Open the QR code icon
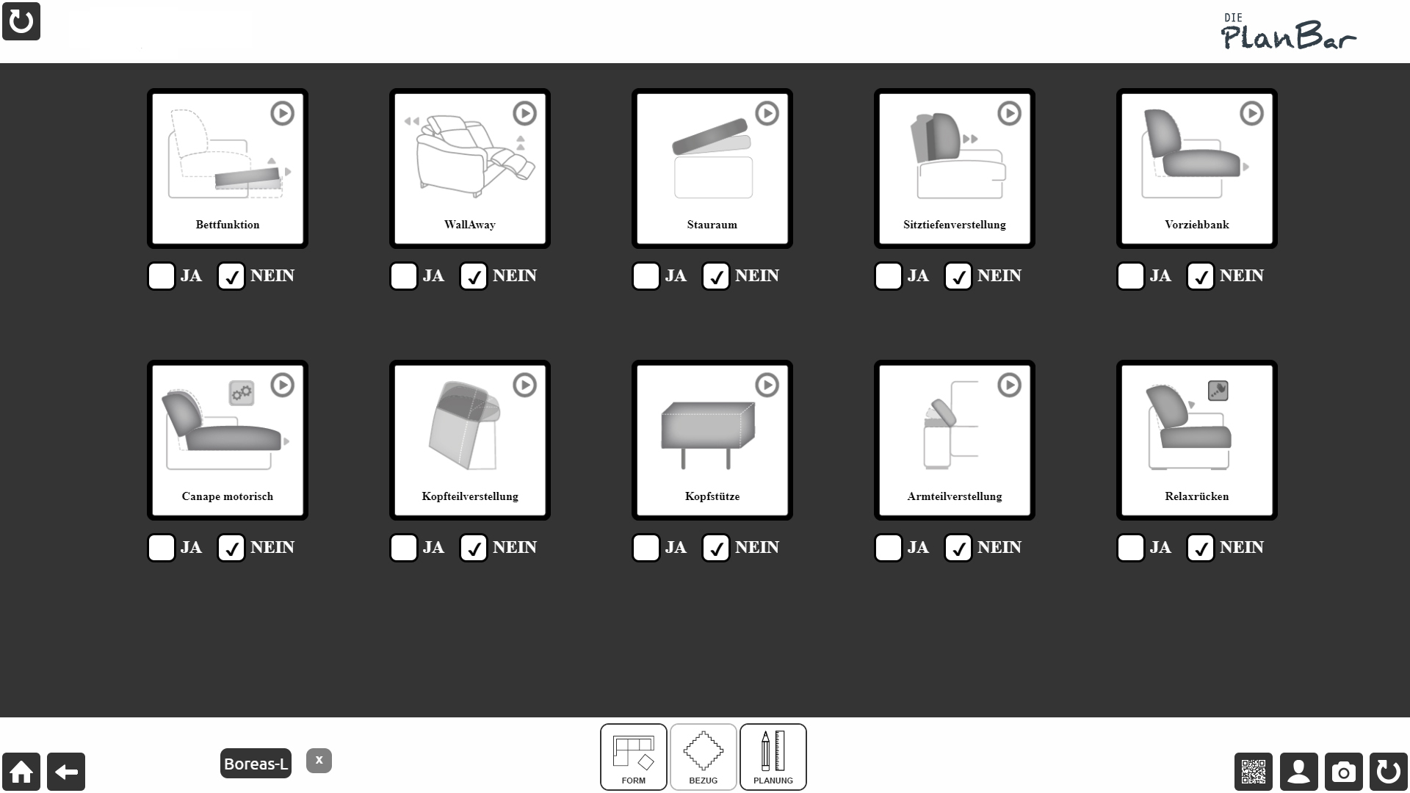The width and height of the screenshot is (1410, 793). point(1254,772)
